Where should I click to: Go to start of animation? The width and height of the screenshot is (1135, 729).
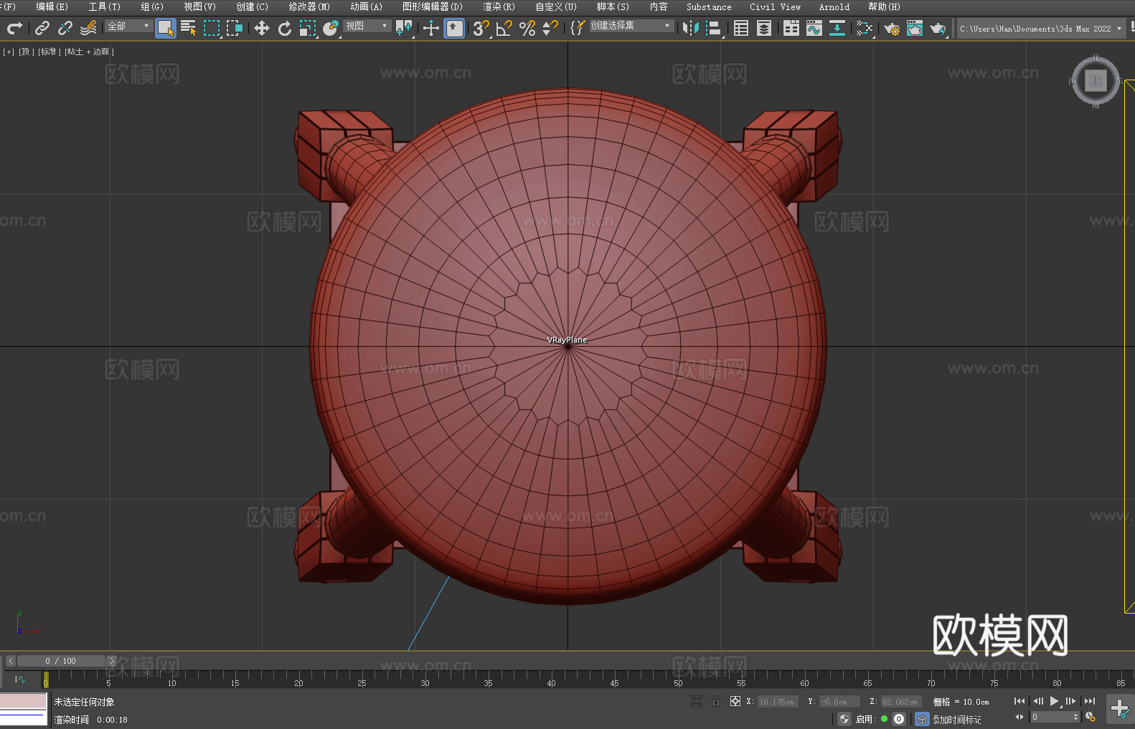[1019, 701]
